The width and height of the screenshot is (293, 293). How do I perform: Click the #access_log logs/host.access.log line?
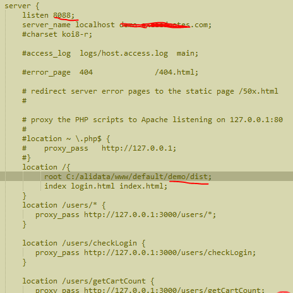coord(110,53)
